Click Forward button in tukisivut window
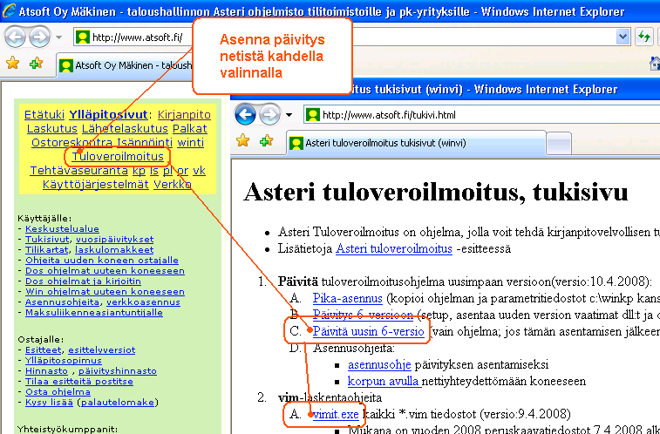This screenshot has width=660, height=434. 269,114
